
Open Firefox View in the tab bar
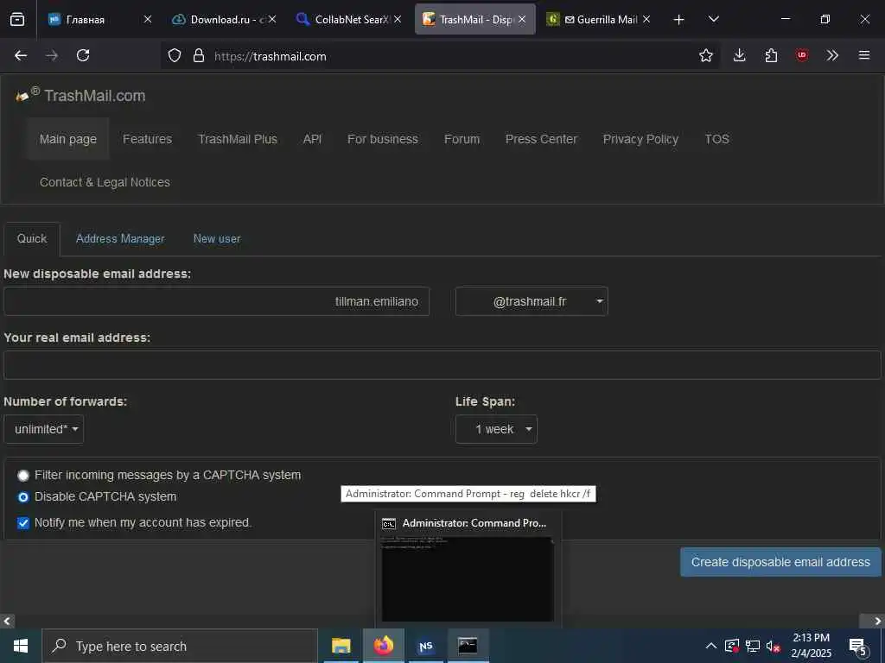[x=17, y=19]
